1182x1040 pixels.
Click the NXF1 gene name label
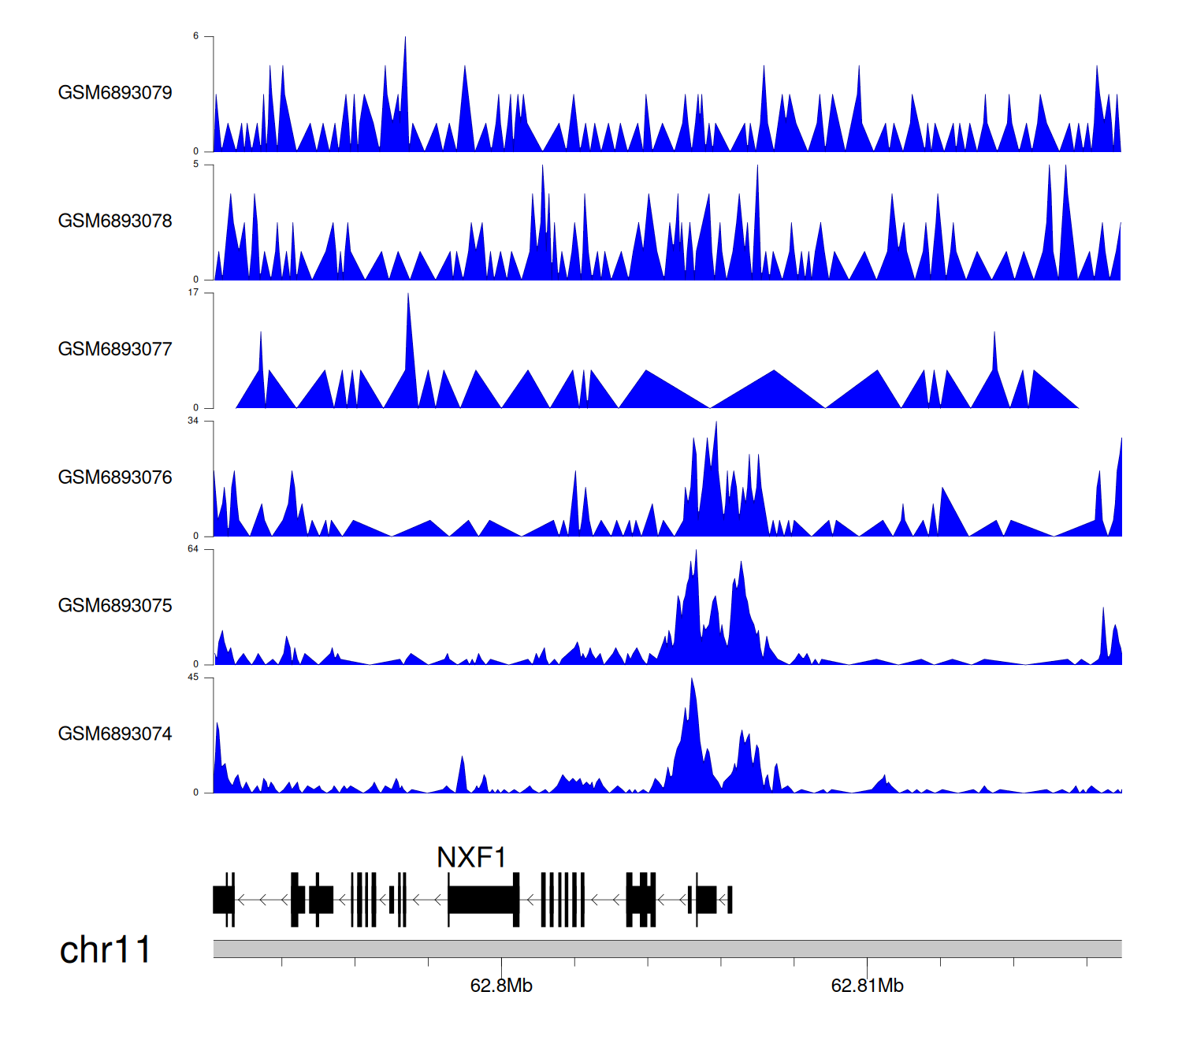tap(471, 857)
